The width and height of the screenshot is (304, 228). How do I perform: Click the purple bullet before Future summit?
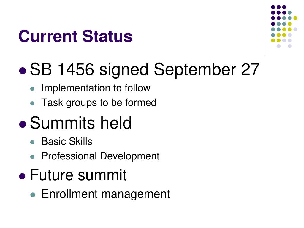click(22, 176)
